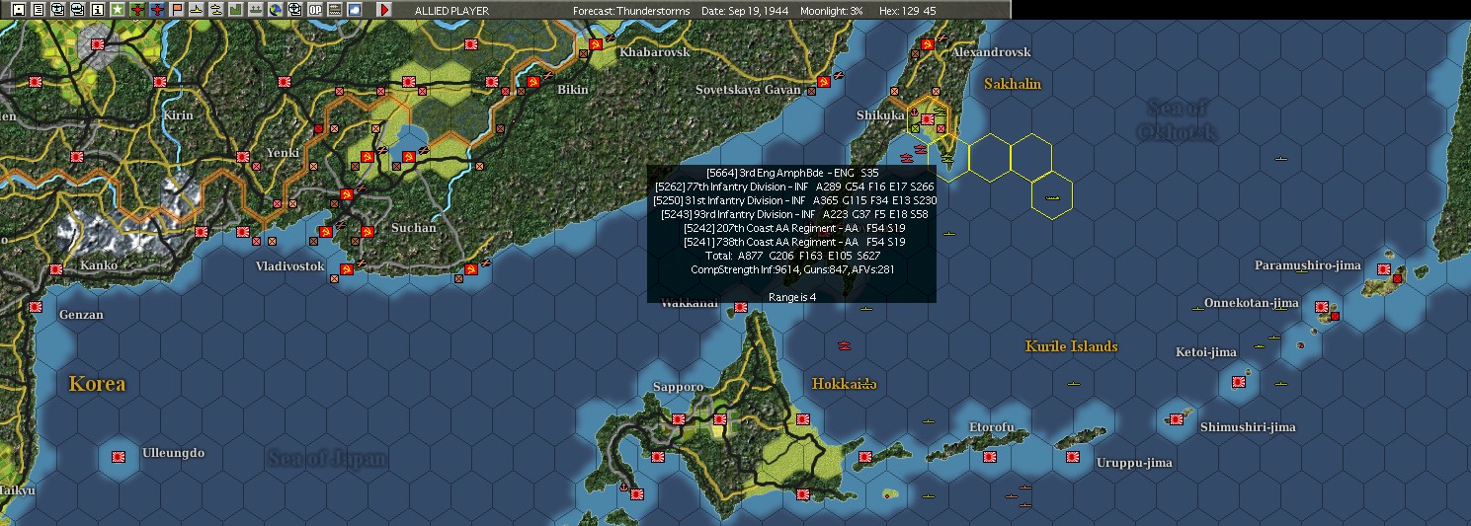Select the Japanese base on Paramushiro-jima
This screenshot has width=1471, height=526.
point(1384,269)
